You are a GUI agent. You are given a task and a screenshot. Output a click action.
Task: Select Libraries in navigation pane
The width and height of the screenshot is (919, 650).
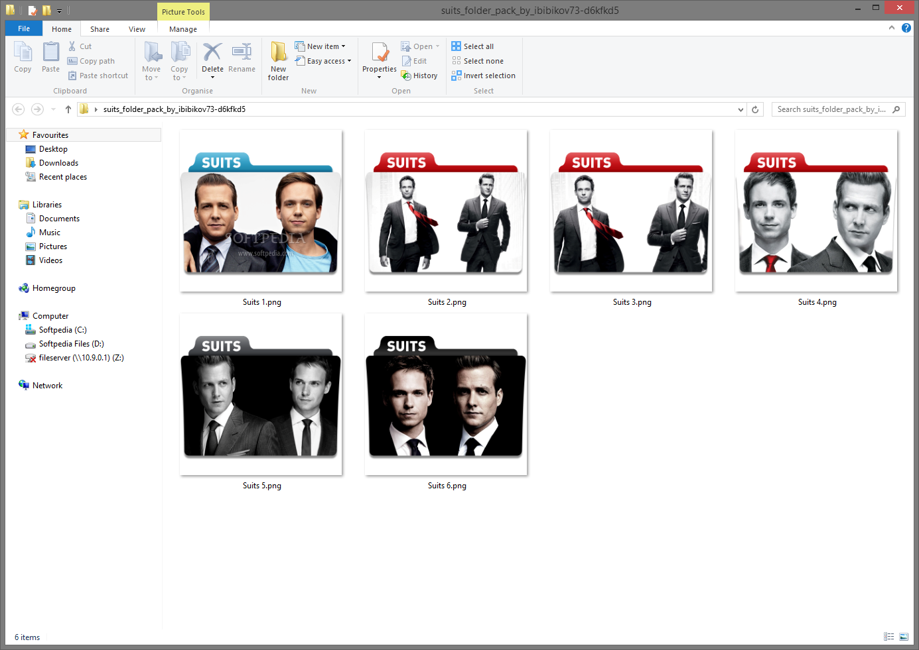pyautogui.click(x=46, y=205)
